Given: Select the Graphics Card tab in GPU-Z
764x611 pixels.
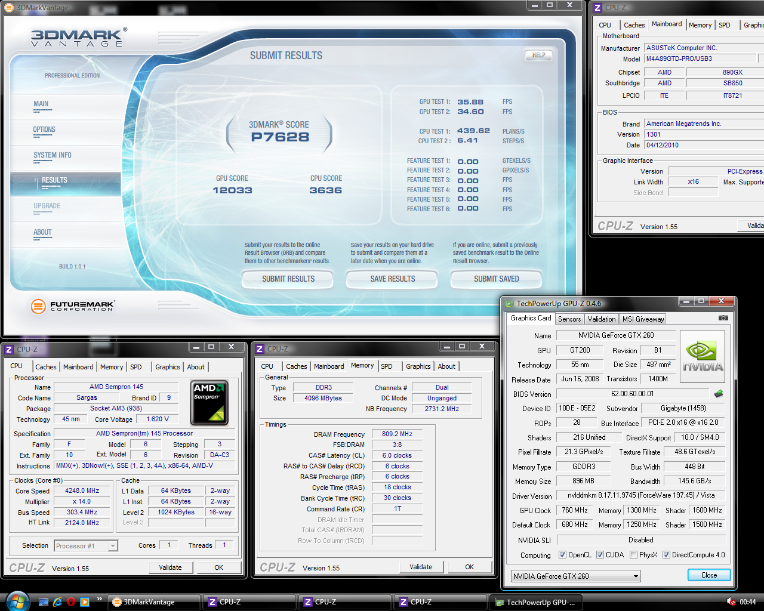Looking at the screenshot, I should 531,318.
